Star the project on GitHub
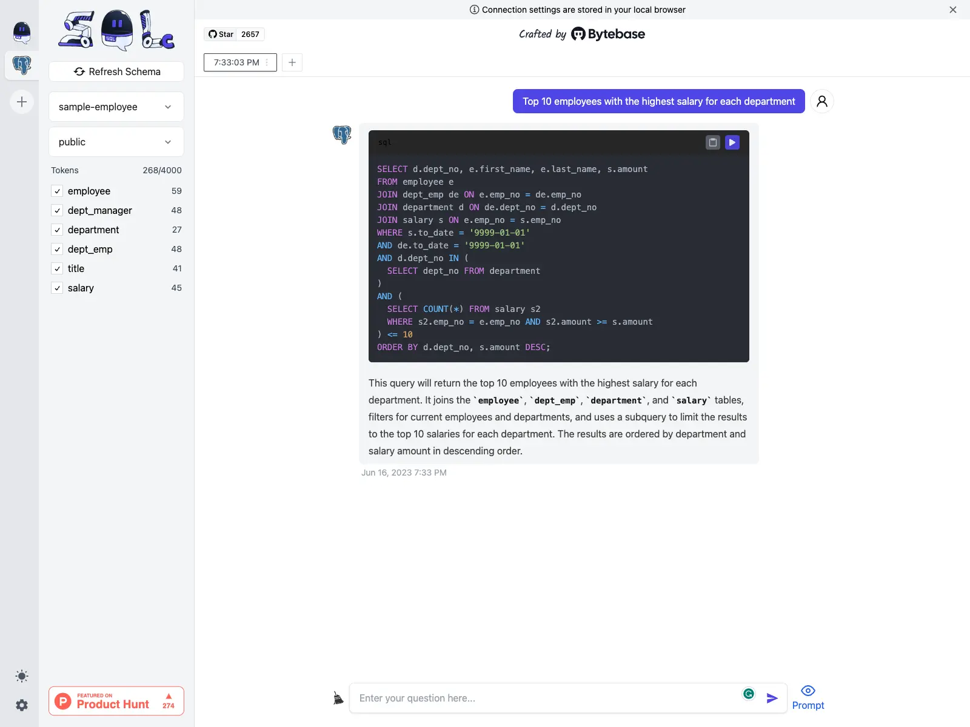 [221, 34]
